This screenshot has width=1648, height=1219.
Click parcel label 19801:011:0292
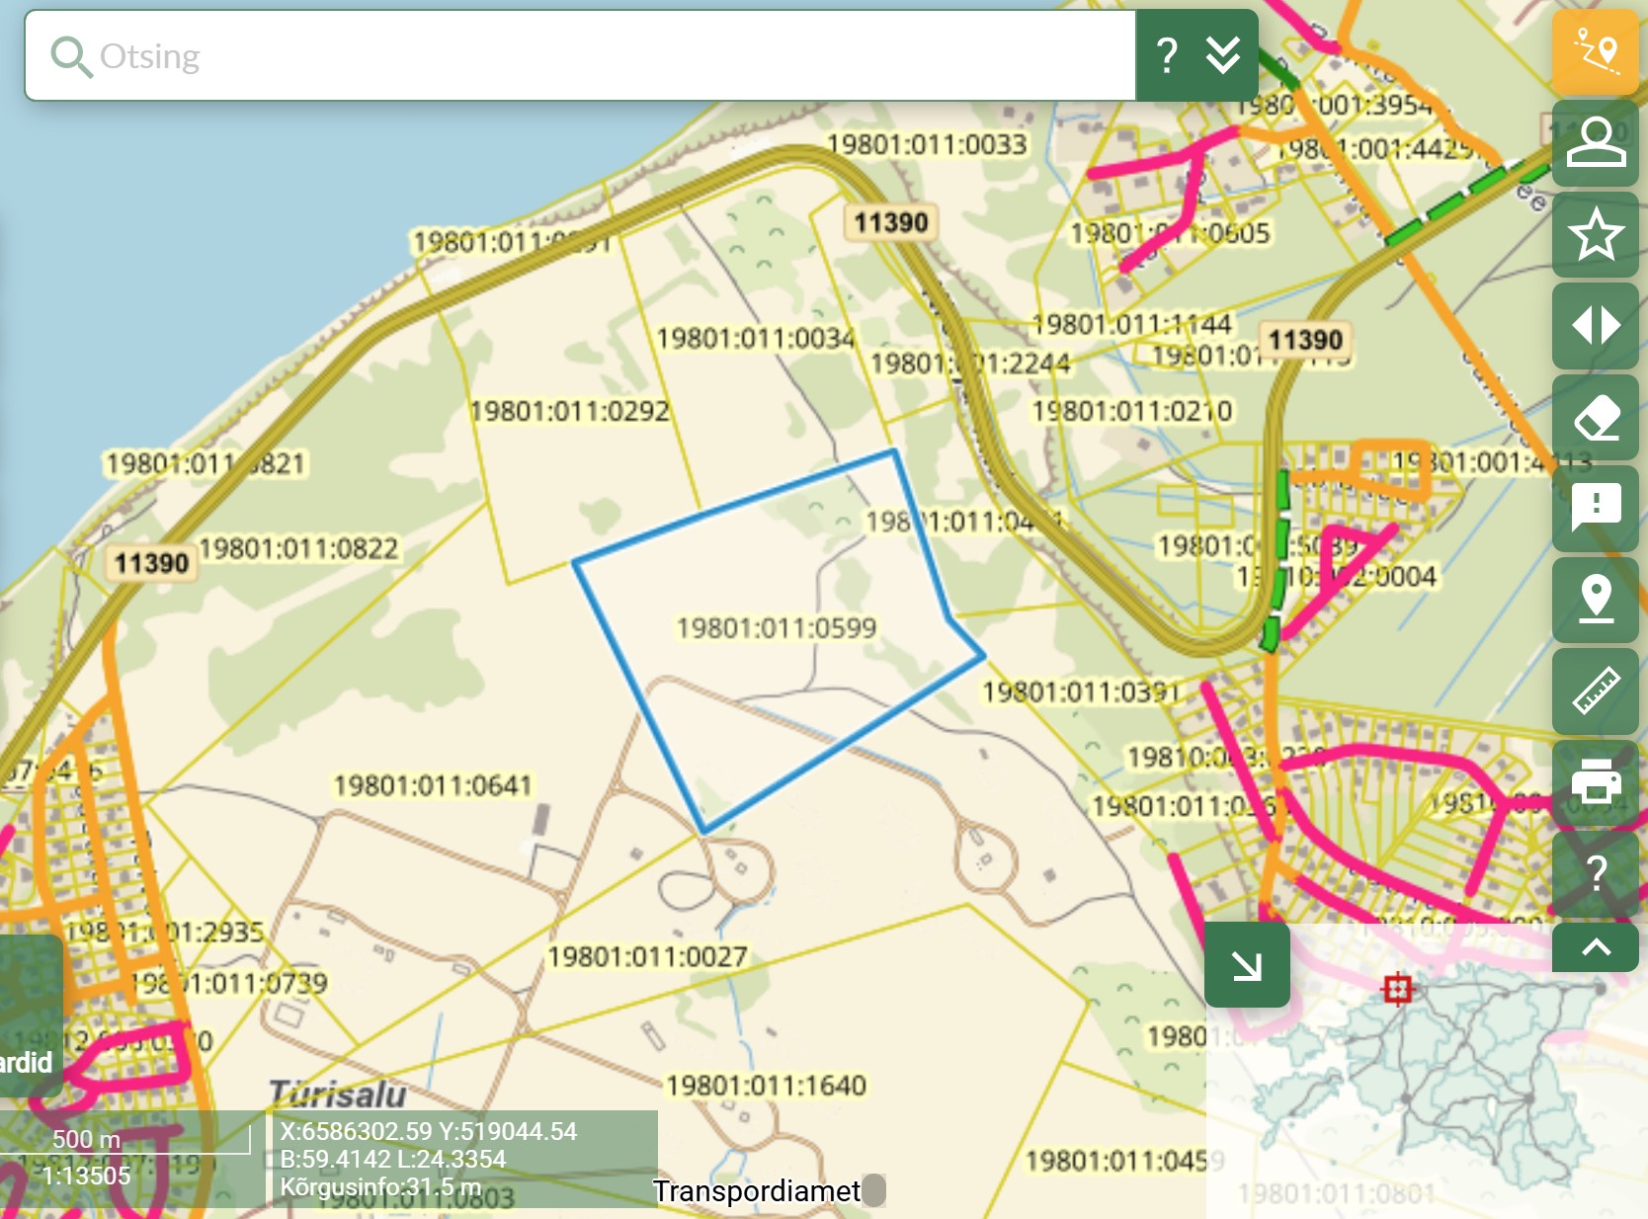[570, 410]
